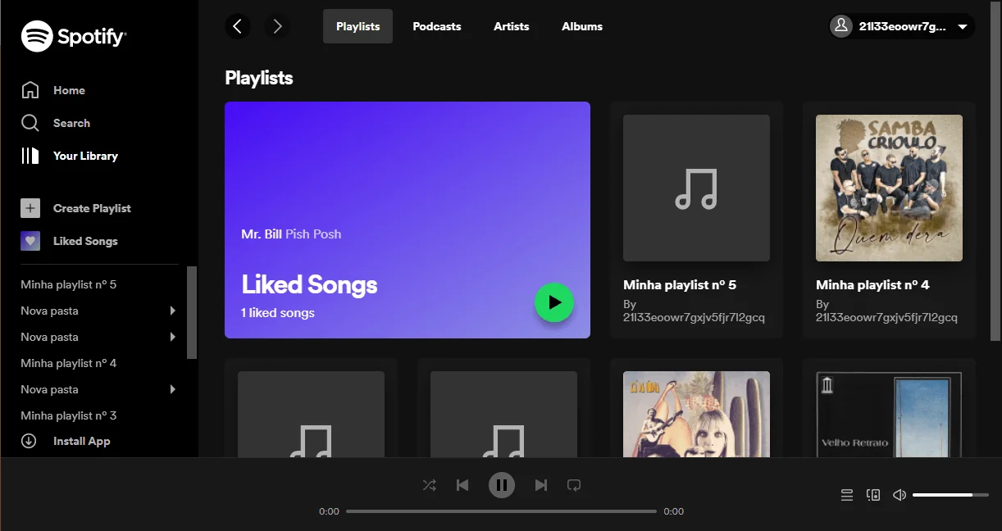Click the Samba Crioulo album cover
This screenshot has width=1002, height=531.
pyautogui.click(x=889, y=188)
